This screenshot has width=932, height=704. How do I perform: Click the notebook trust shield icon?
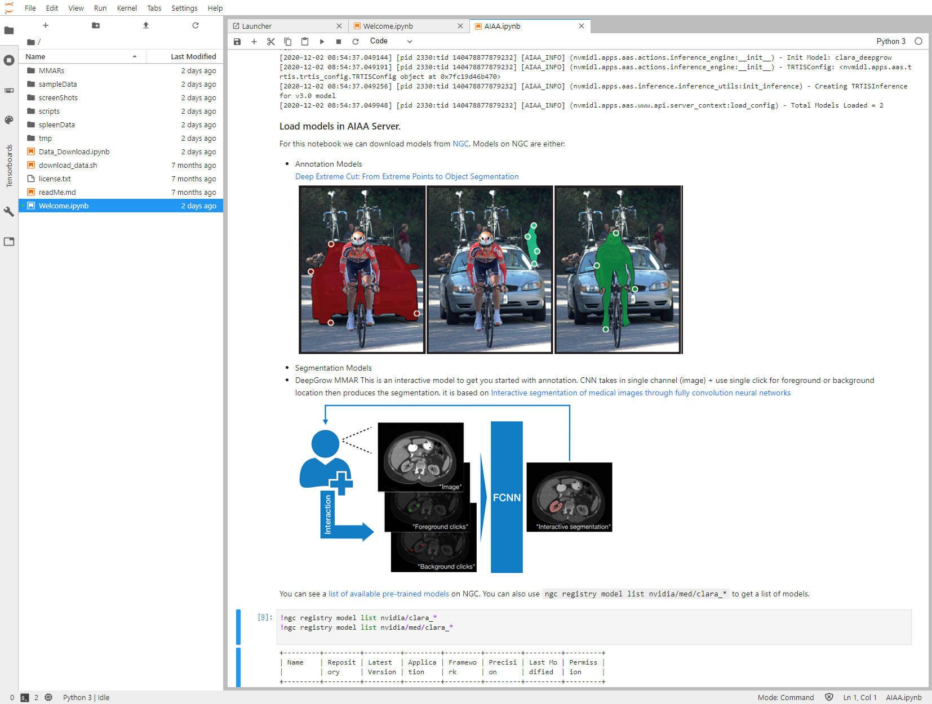[x=829, y=697]
